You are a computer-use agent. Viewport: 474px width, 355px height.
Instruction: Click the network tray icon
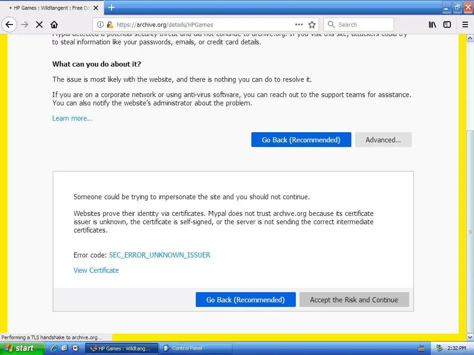(440, 349)
